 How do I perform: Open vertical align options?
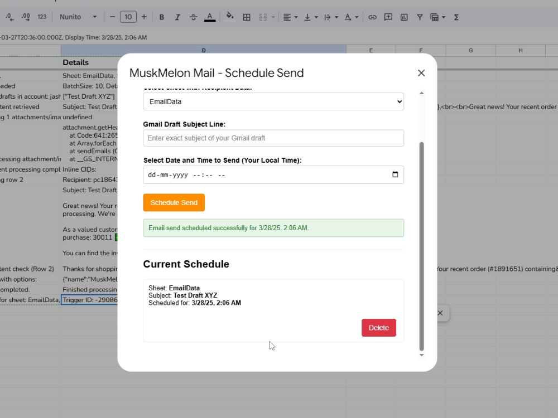tap(307, 17)
